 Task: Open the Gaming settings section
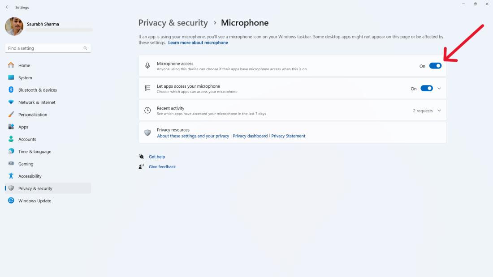point(26,164)
